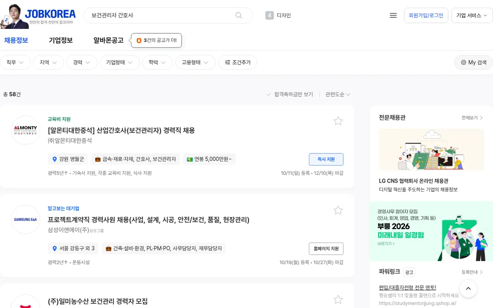Open 프로젝트계약직 경력사원 채용 job title
Screen dimensions: 493x308
point(149,220)
